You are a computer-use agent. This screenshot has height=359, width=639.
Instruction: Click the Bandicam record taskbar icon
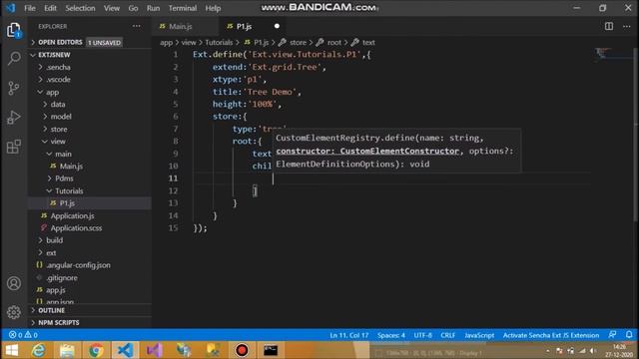pyautogui.click(x=242, y=350)
